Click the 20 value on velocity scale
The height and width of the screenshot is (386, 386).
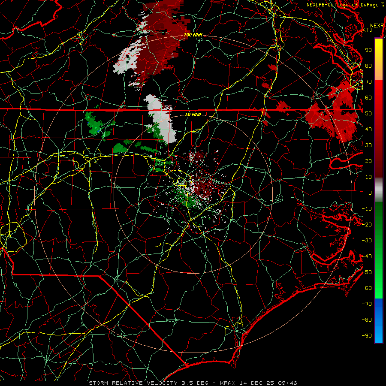click(x=368, y=161)
